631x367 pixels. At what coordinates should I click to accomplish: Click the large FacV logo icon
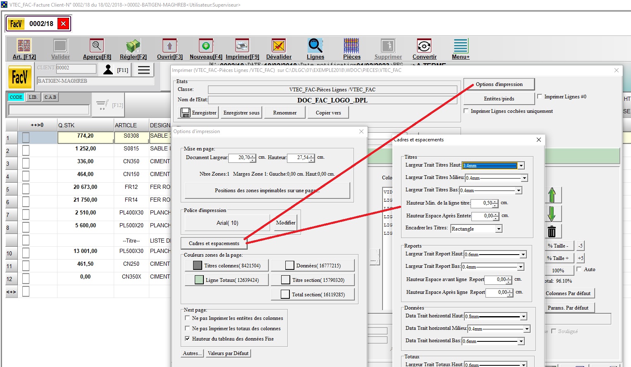[20, 77]
